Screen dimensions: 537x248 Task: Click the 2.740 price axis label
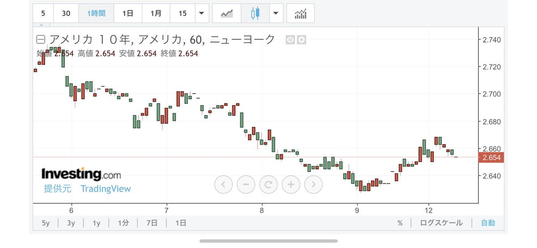click(x=491, y=40)
